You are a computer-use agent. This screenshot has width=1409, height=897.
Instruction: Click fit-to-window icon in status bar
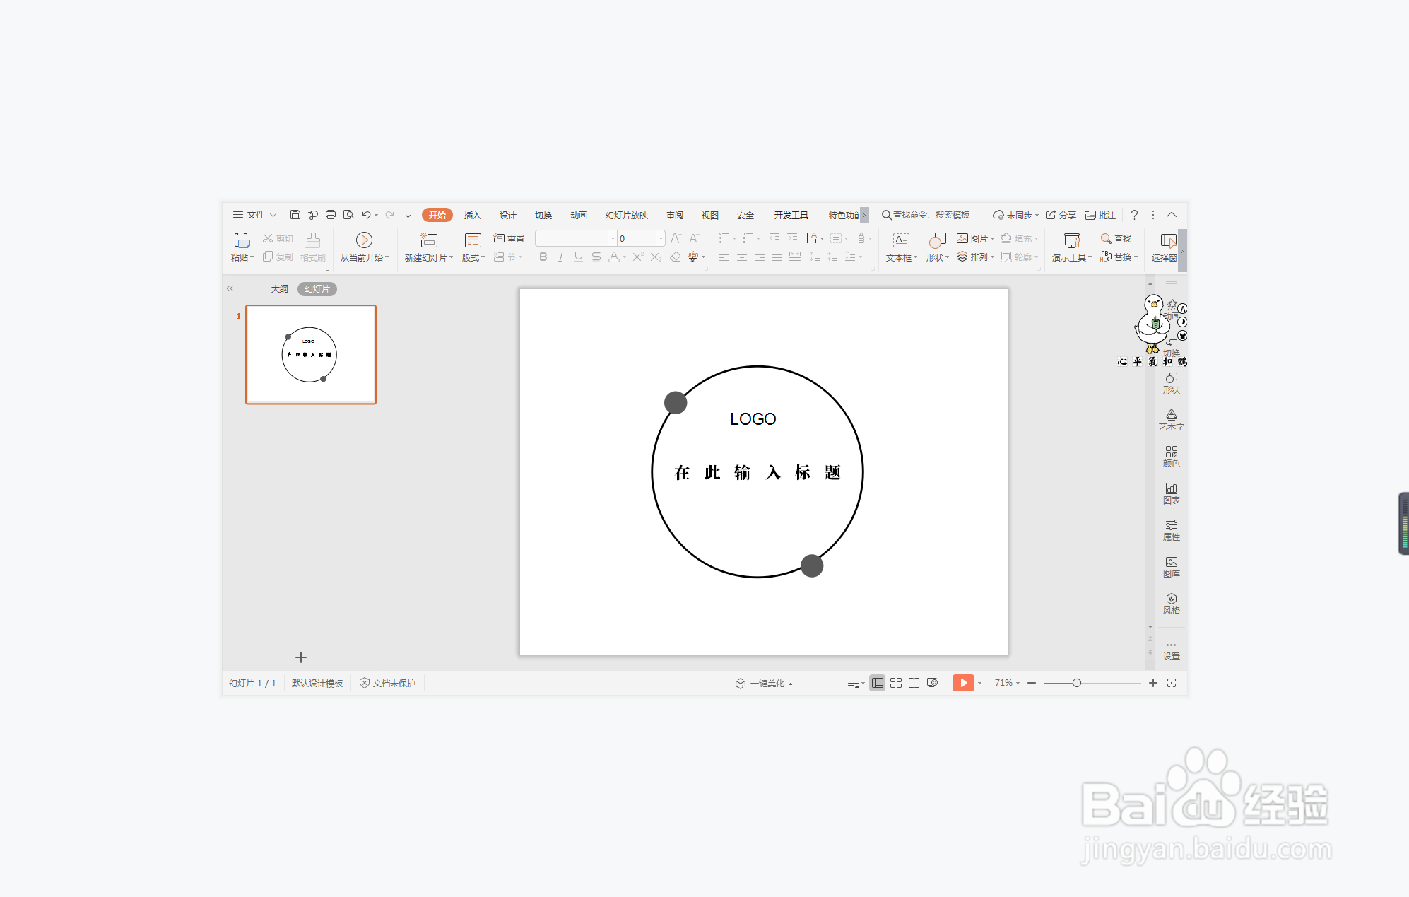pos(1172,683)
